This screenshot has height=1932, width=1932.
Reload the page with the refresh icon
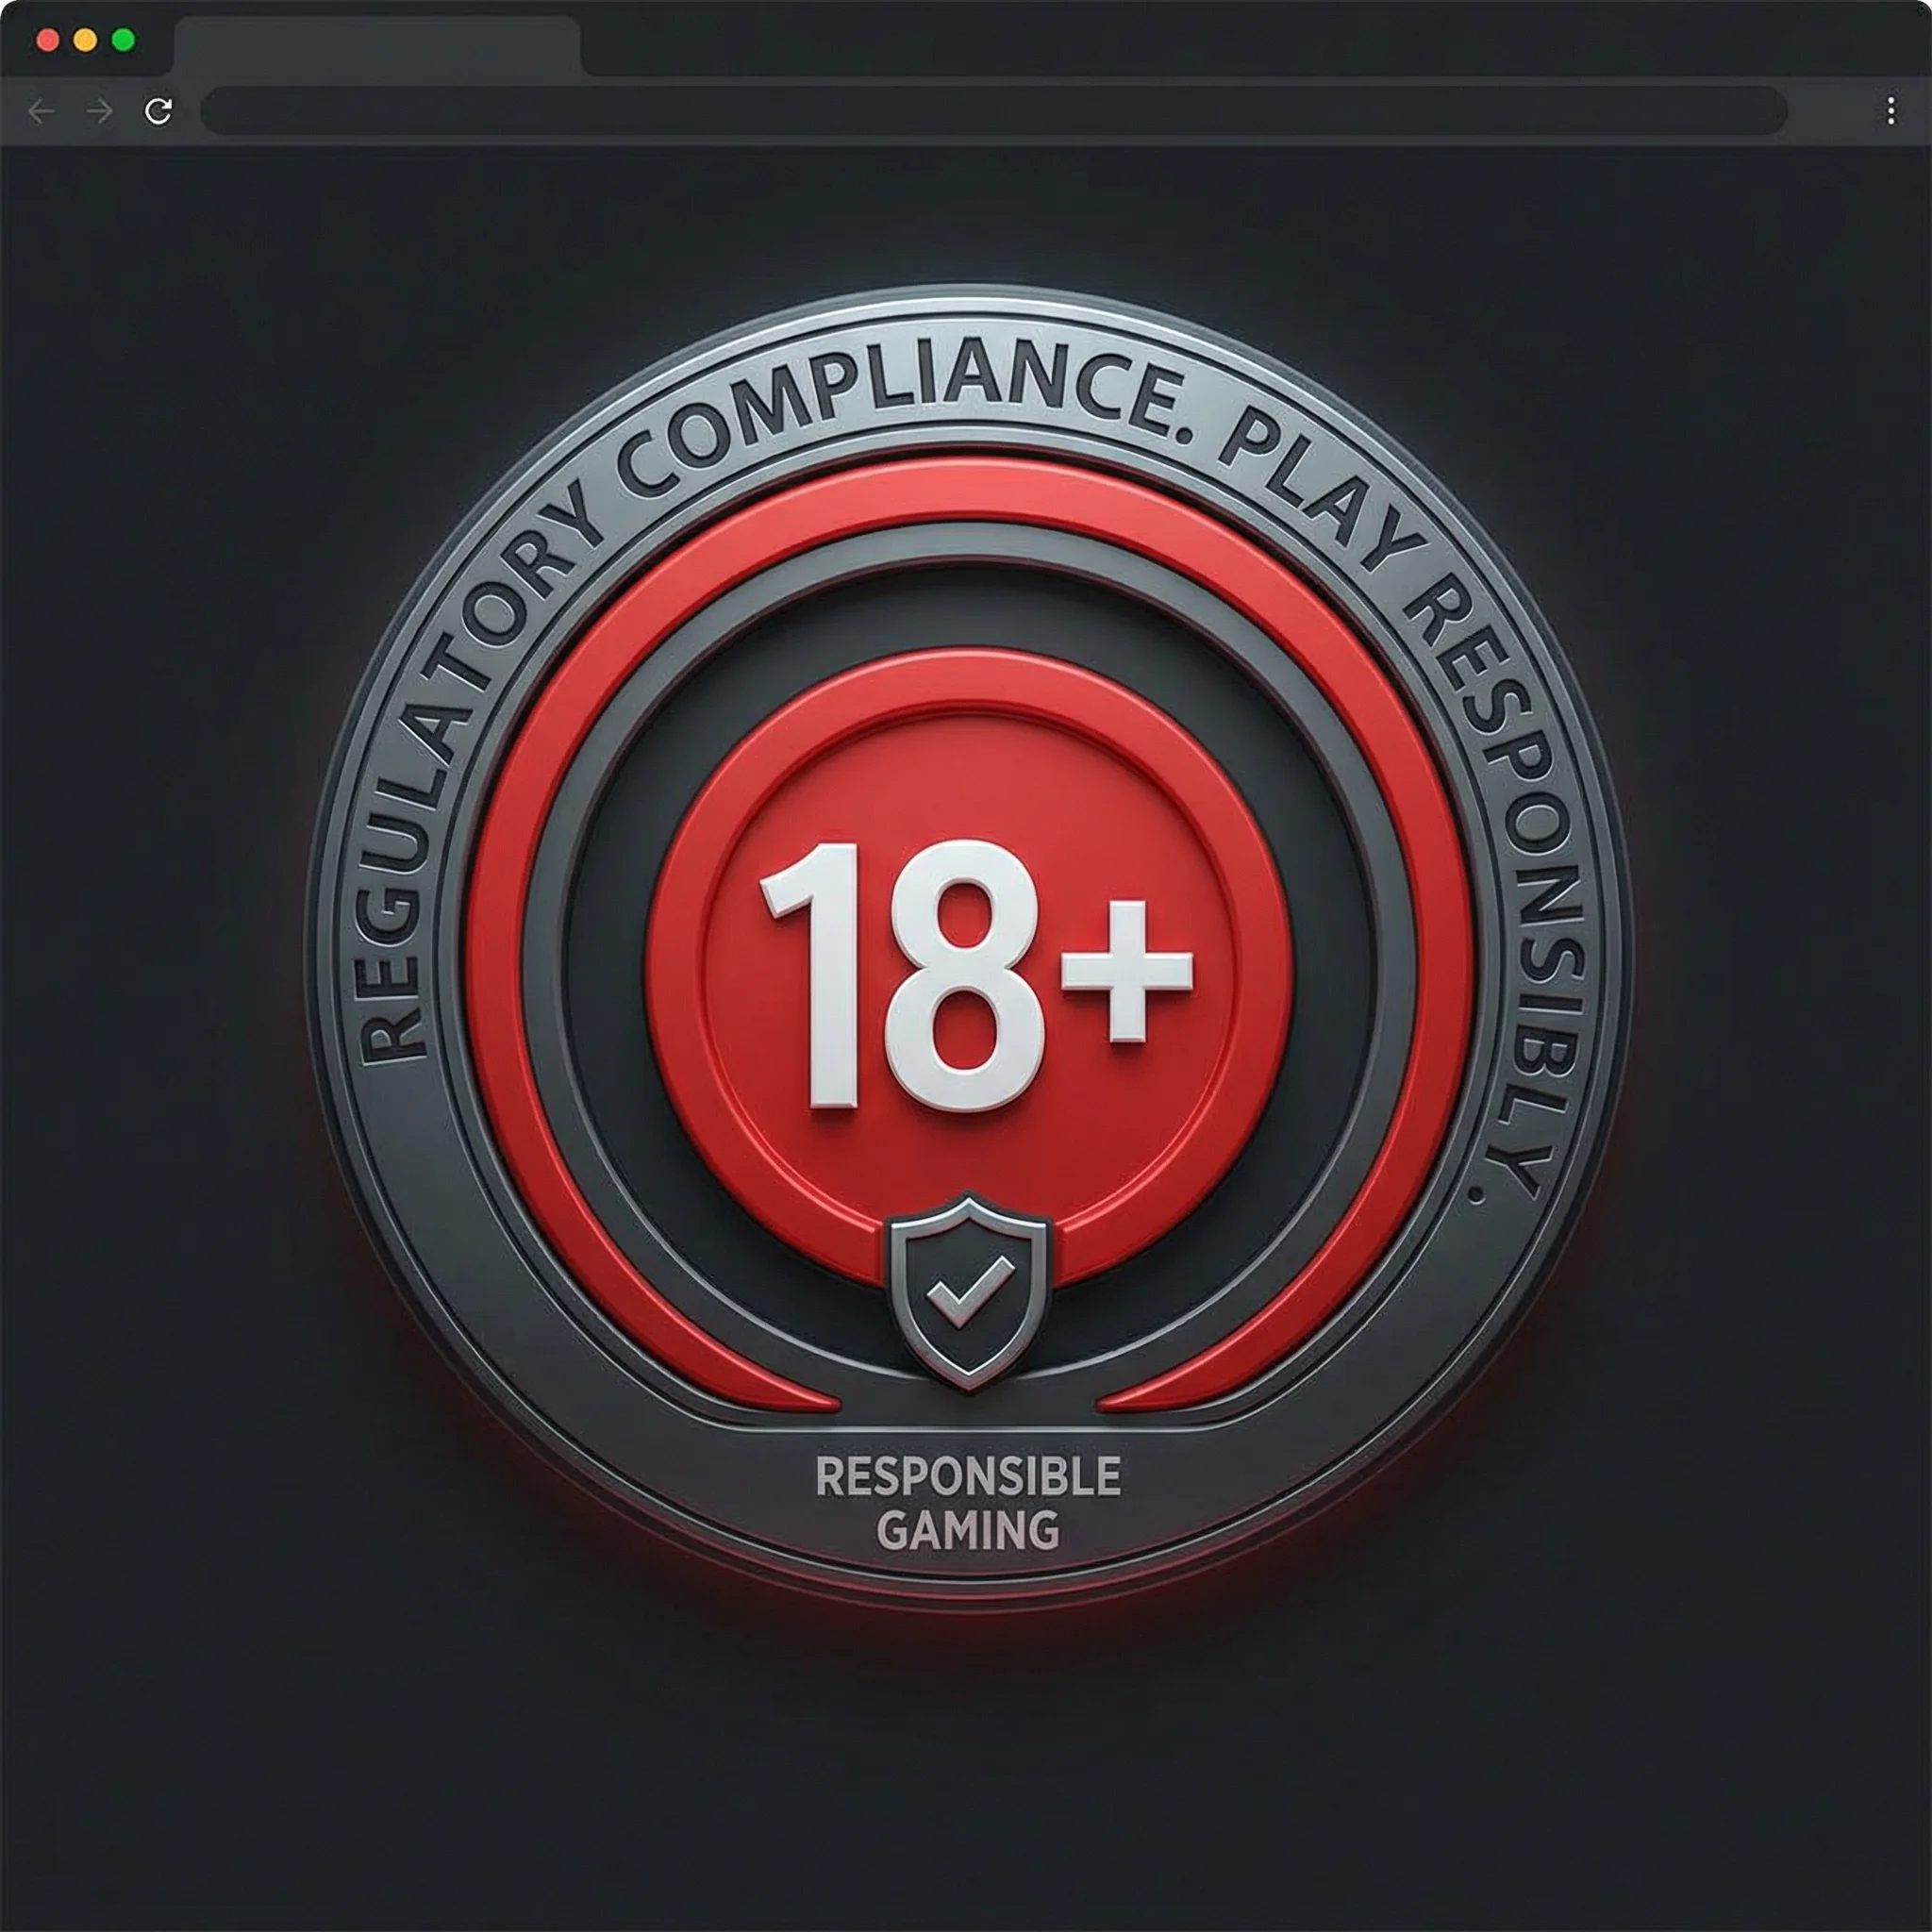pyautogui.click(x=158, y=111)
